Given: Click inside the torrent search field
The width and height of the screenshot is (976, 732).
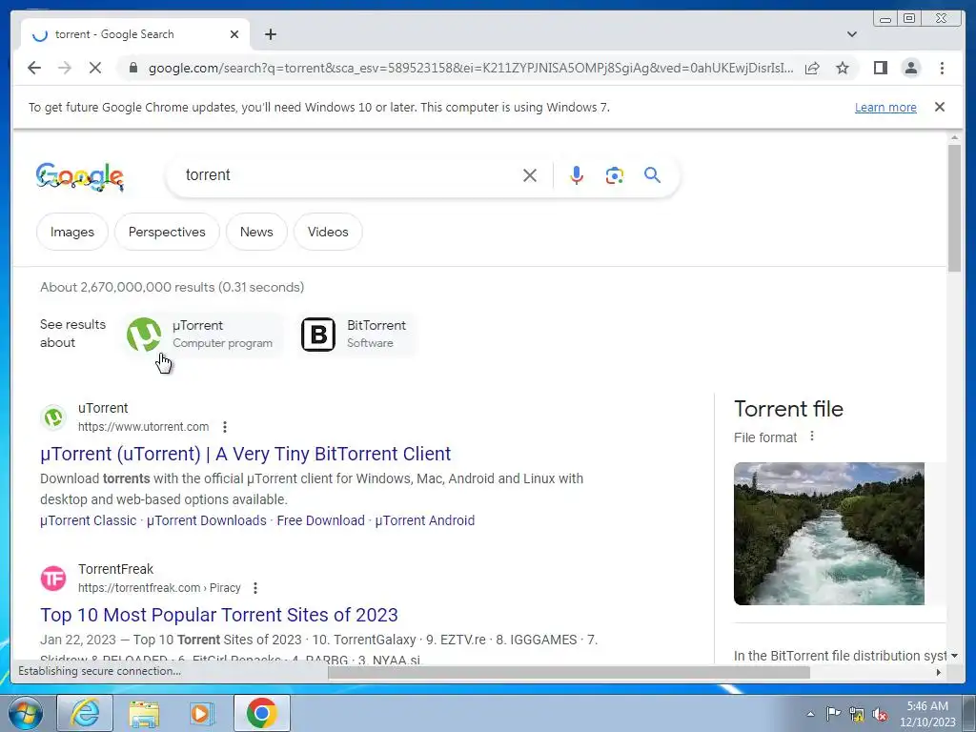Looking at the screenshot, I should [349, 175].
